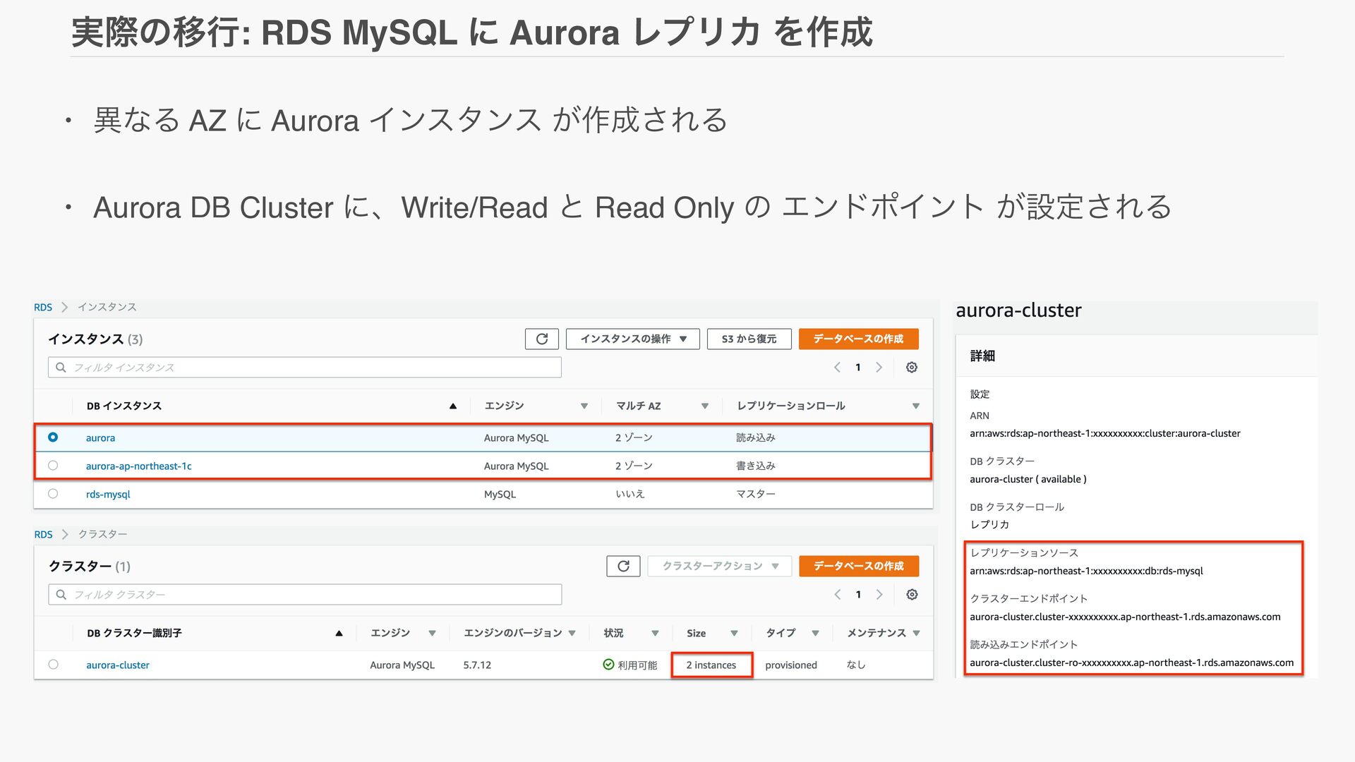Screen dimensions: 1355x762
Task: Click S3 から復元 button
Action: point(749,339)
